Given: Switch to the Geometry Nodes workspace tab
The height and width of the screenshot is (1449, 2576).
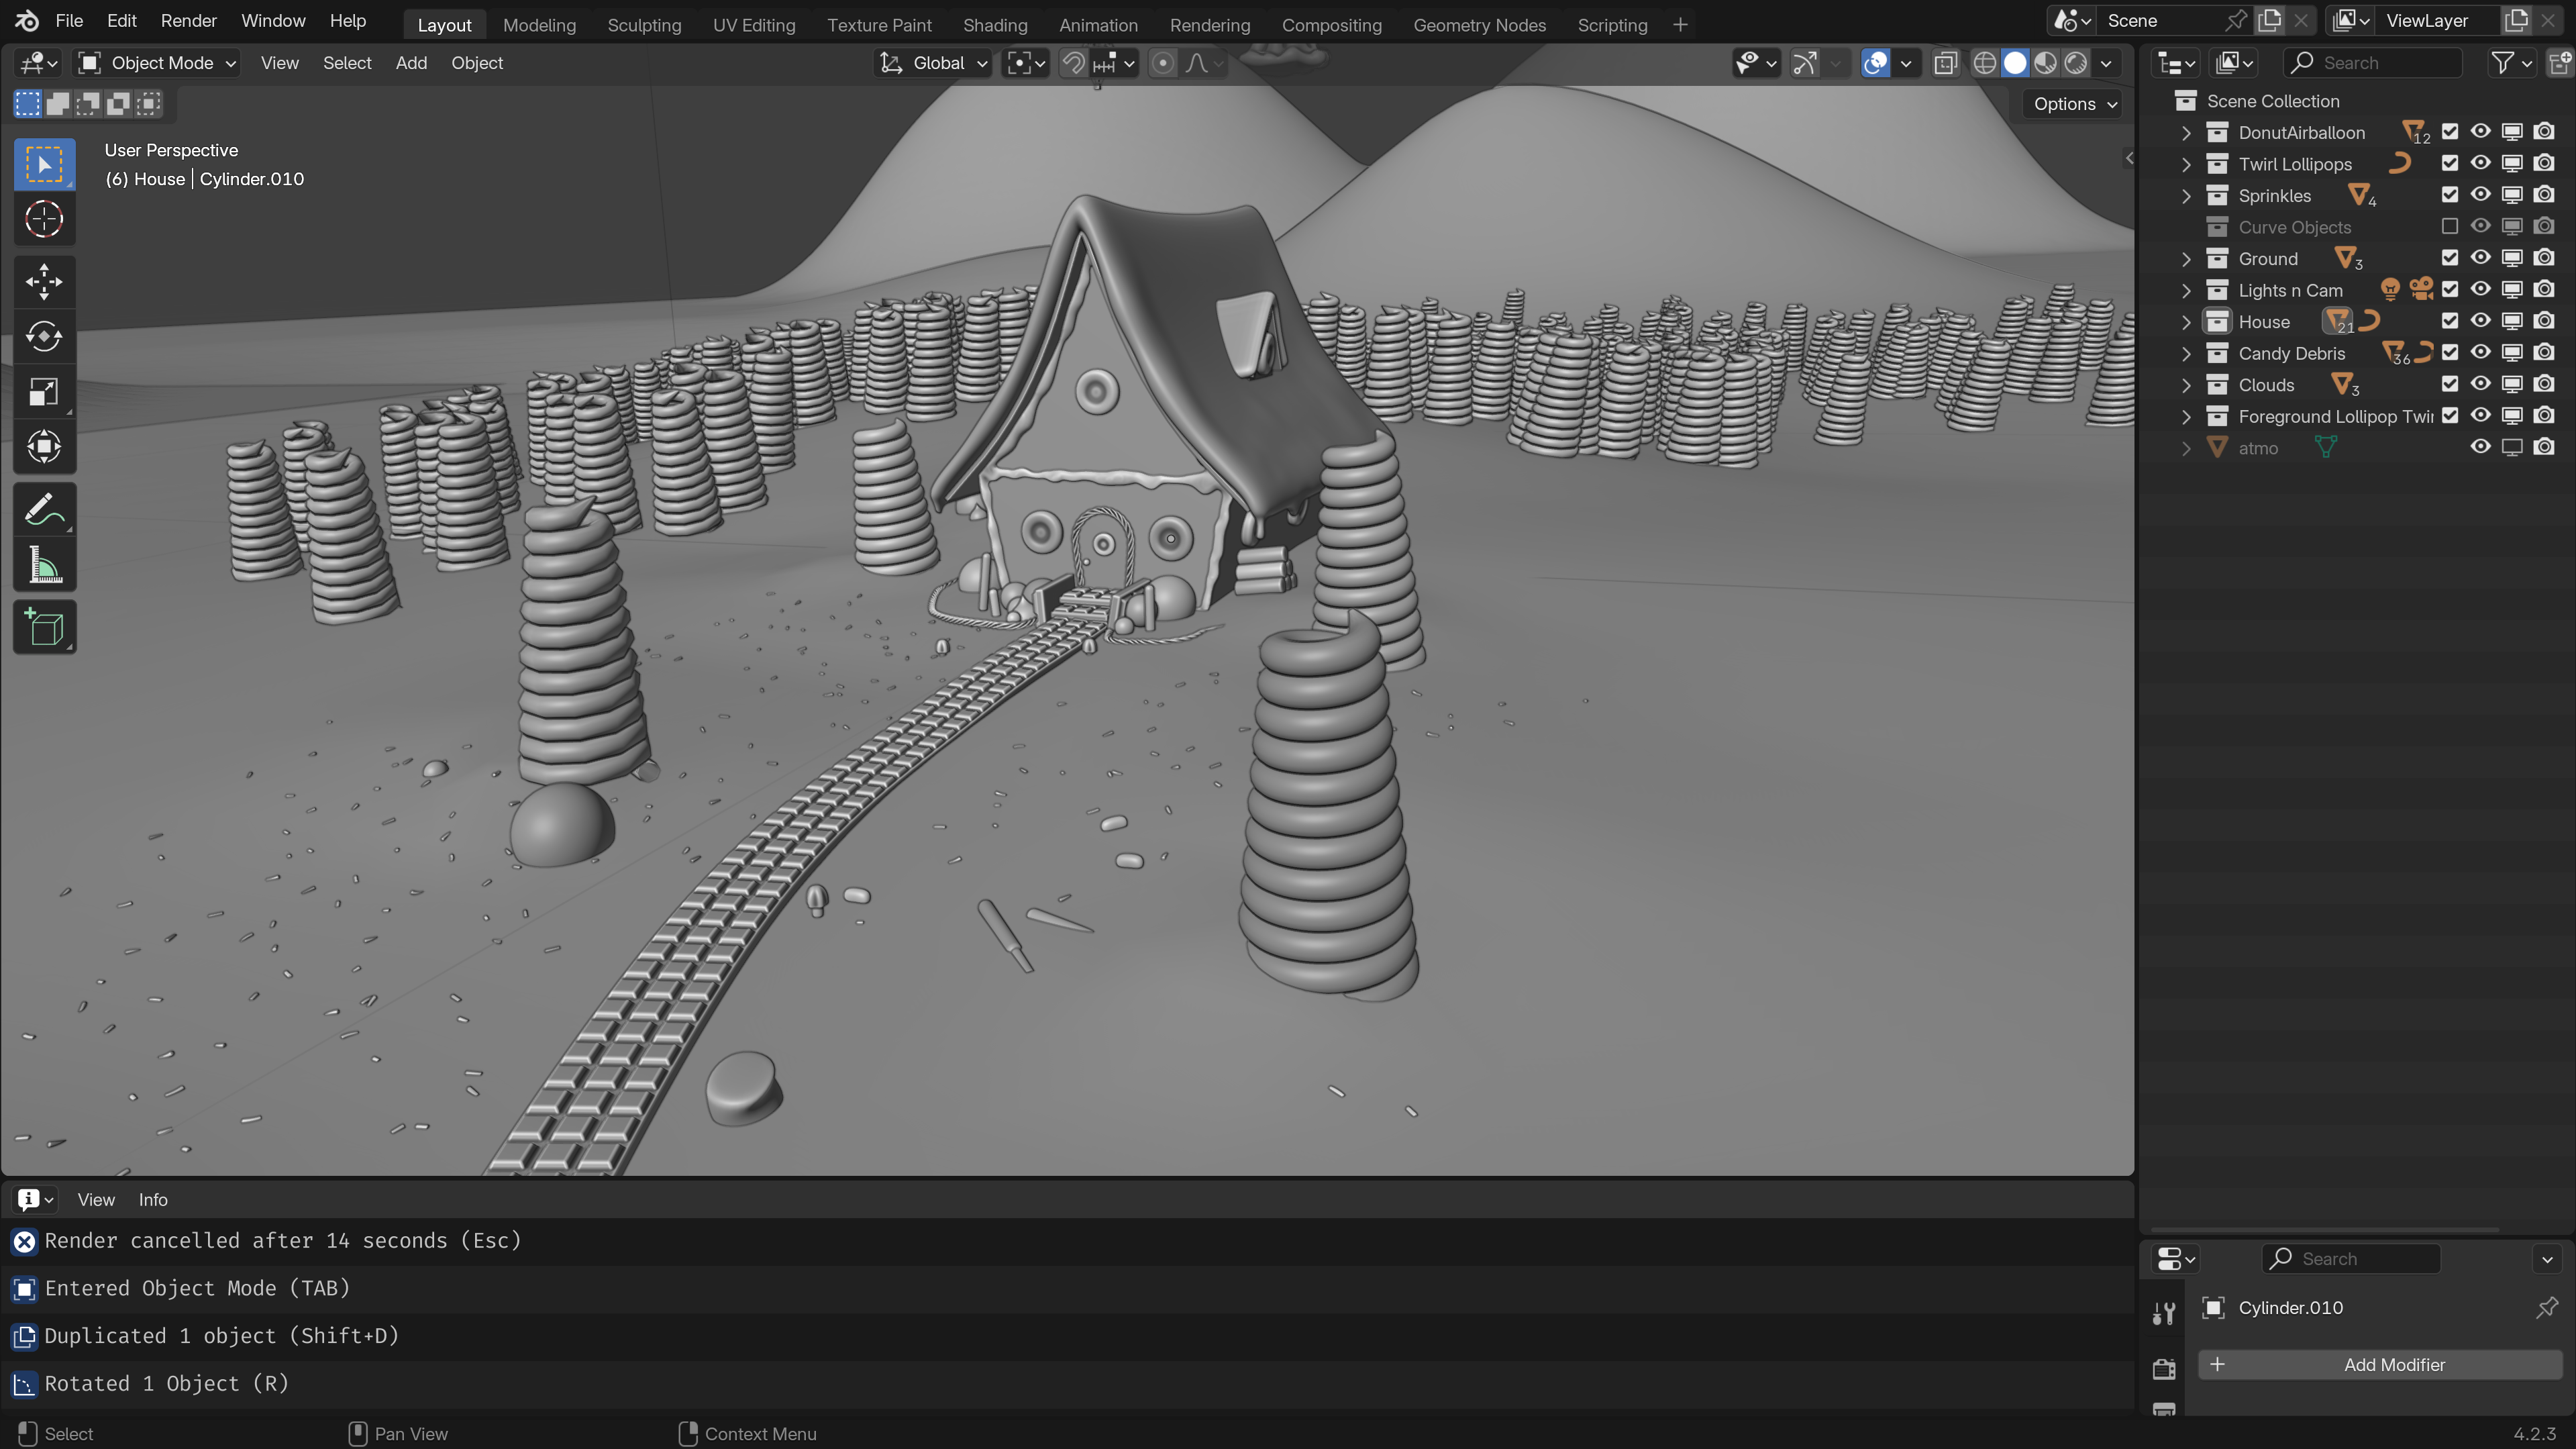Looking at the screenshot, I should pos(1479,25).
